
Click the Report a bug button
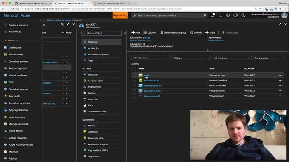tap(120, 15)
